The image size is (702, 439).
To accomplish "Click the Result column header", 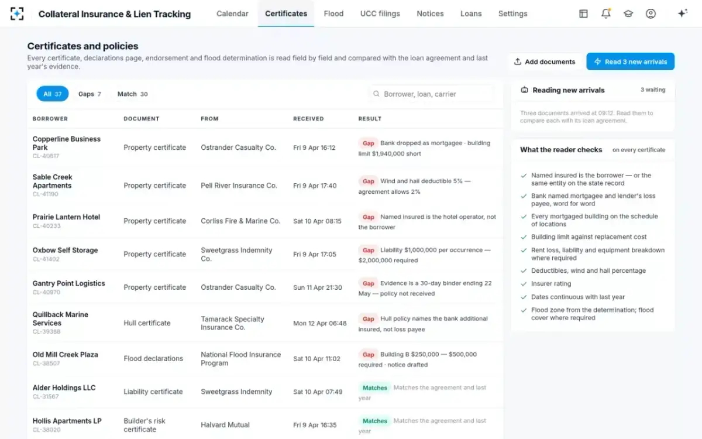I will [x=370, y=119].
